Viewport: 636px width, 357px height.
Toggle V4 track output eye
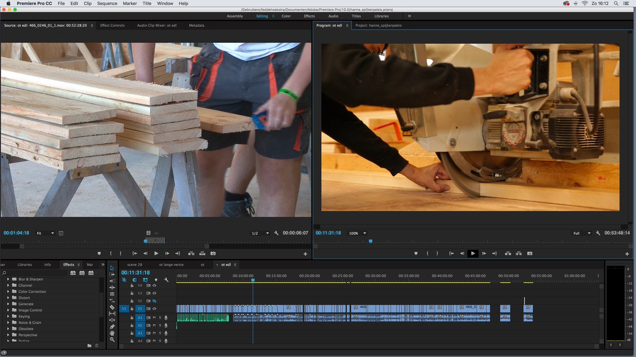[x=154, y=286]
